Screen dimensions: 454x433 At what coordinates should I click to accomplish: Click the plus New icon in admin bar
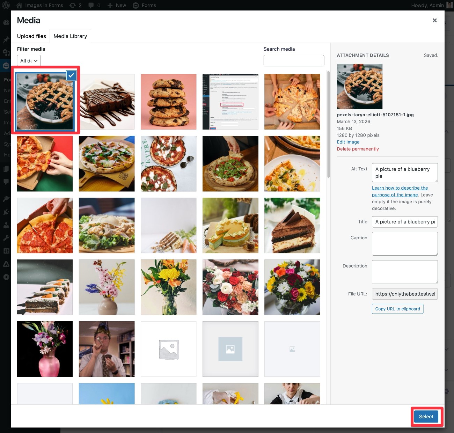tap(110, 5)
